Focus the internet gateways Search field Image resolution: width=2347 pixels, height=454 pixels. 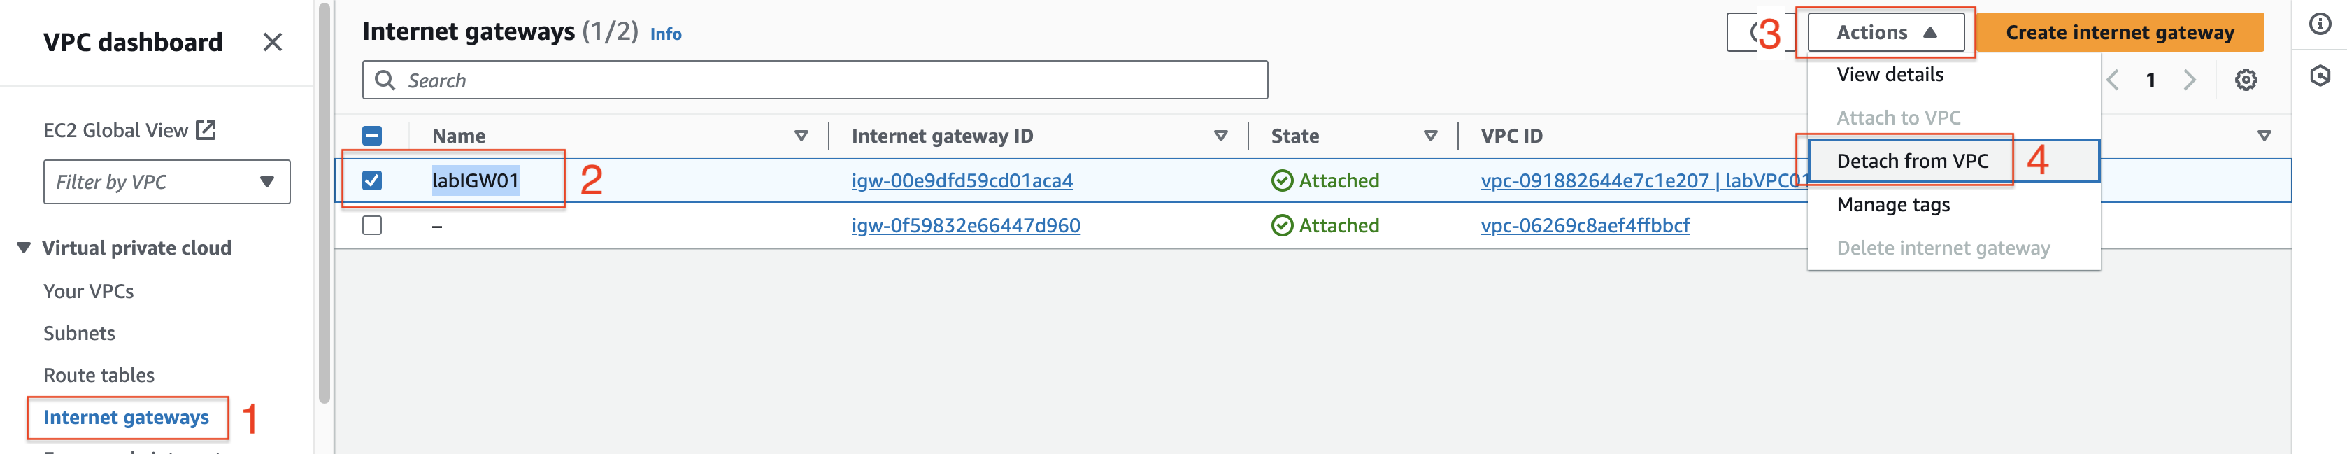coord(815,80)
